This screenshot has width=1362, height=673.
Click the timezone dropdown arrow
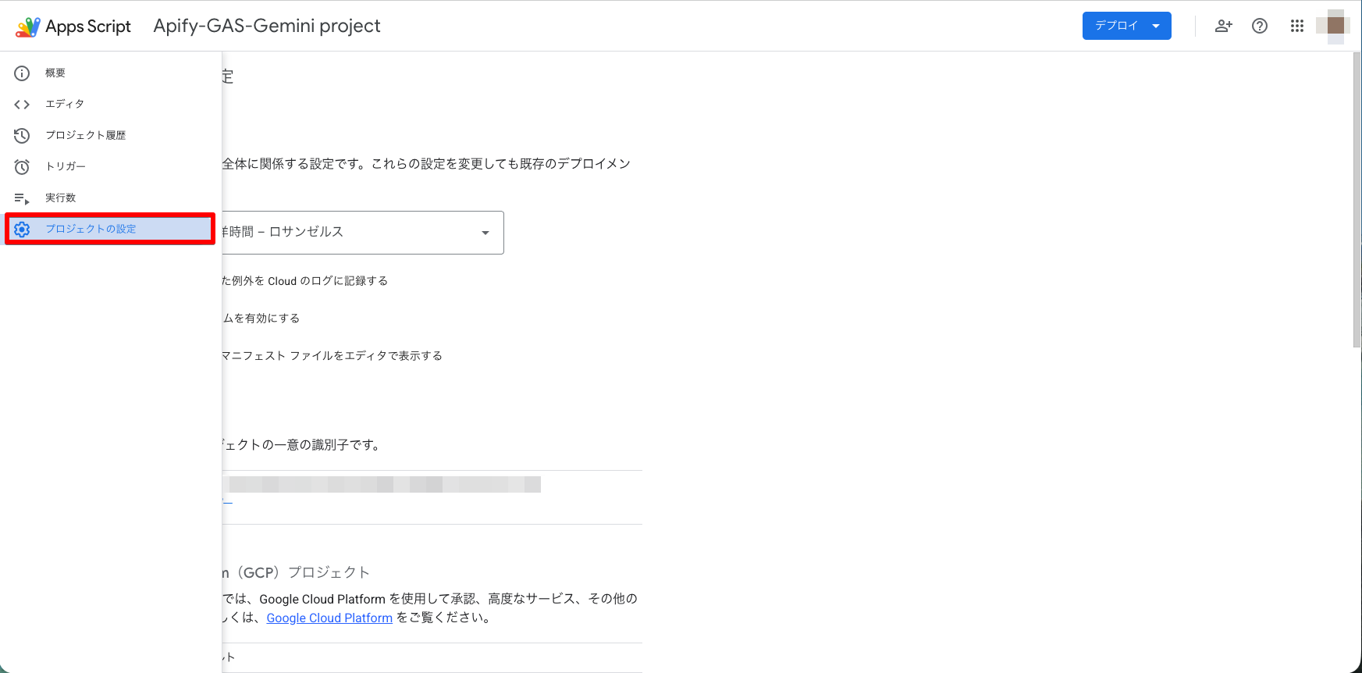[485, 233]
